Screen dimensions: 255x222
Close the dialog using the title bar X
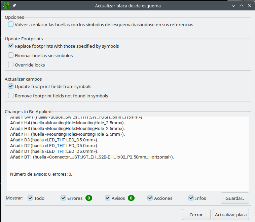(x=249, y=6)
